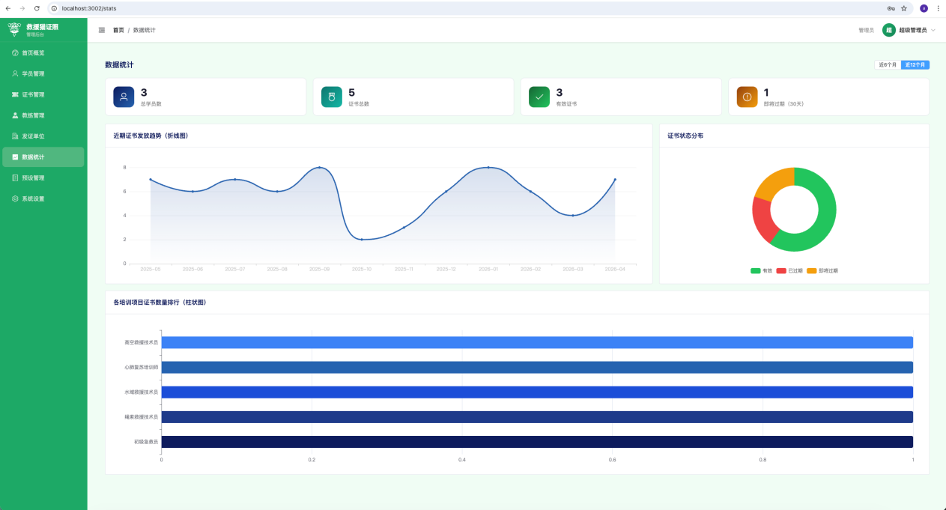
Task: Toggle 有效 series in chart legend
Action: [x=761, y=270]
